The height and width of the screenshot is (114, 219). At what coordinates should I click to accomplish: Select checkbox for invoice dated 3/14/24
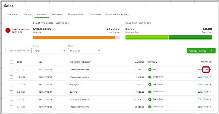[11, 107]
